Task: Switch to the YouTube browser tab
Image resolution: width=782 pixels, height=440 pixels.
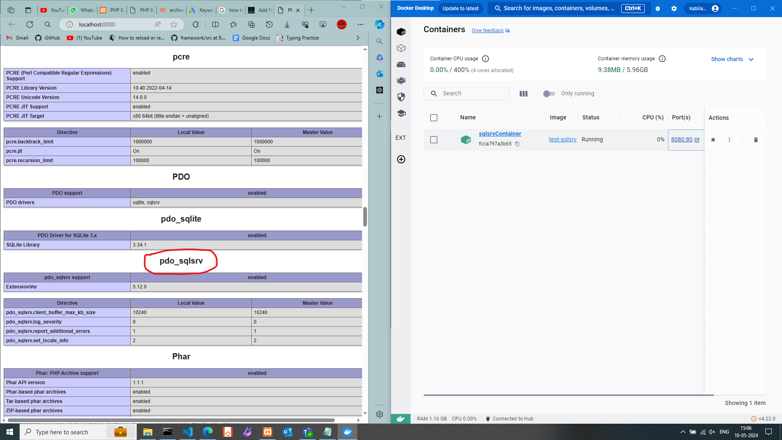Action: [53, 10]
